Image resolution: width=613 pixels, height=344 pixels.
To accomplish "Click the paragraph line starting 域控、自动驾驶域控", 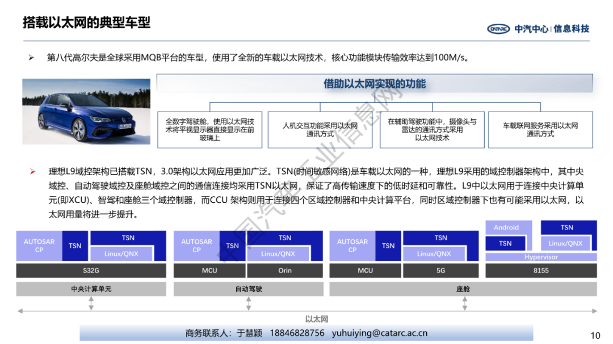I will 316,186.
